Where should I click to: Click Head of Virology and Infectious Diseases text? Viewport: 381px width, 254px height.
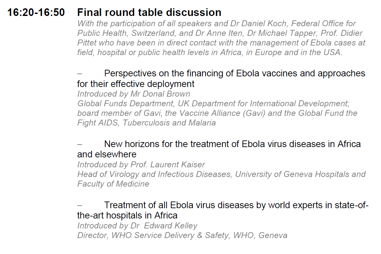[x=154, y=174]
